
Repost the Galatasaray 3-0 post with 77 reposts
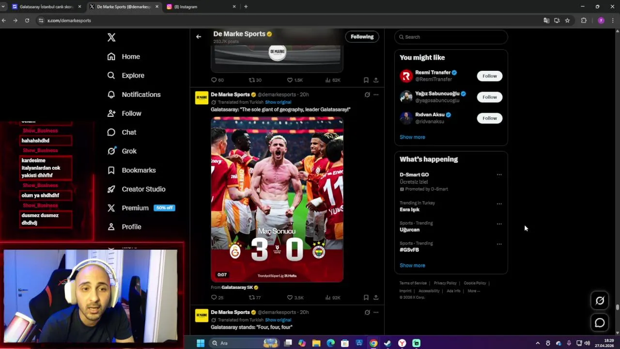(255, 298)
